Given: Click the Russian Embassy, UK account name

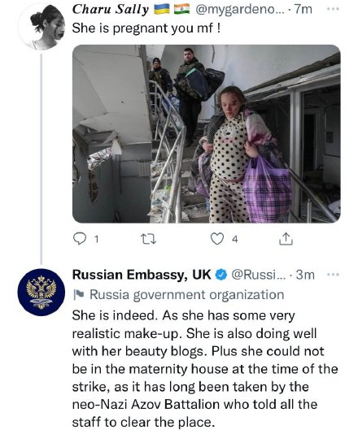Looking at the screenshot, I should [142, 275].
